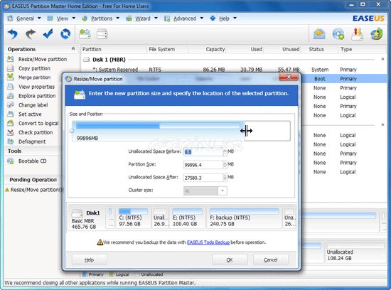Click the Copy partition toolbar disk icon
The image size is (391, 290).
click(102, 34)
